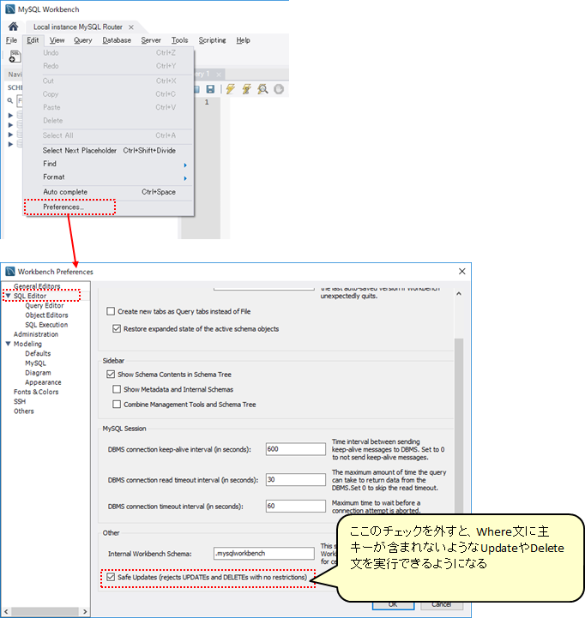Click DBMS connection timeout interval field
The width and height of the screenshot is (585, 618).
tap(295, 506)
